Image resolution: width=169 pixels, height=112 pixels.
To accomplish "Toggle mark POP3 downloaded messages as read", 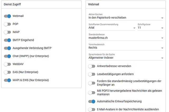I will [x=92, y=92].
